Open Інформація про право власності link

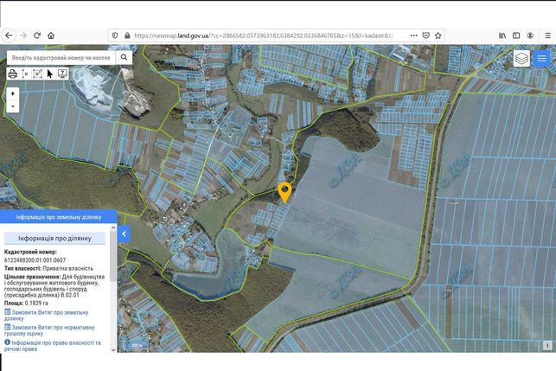53,345
